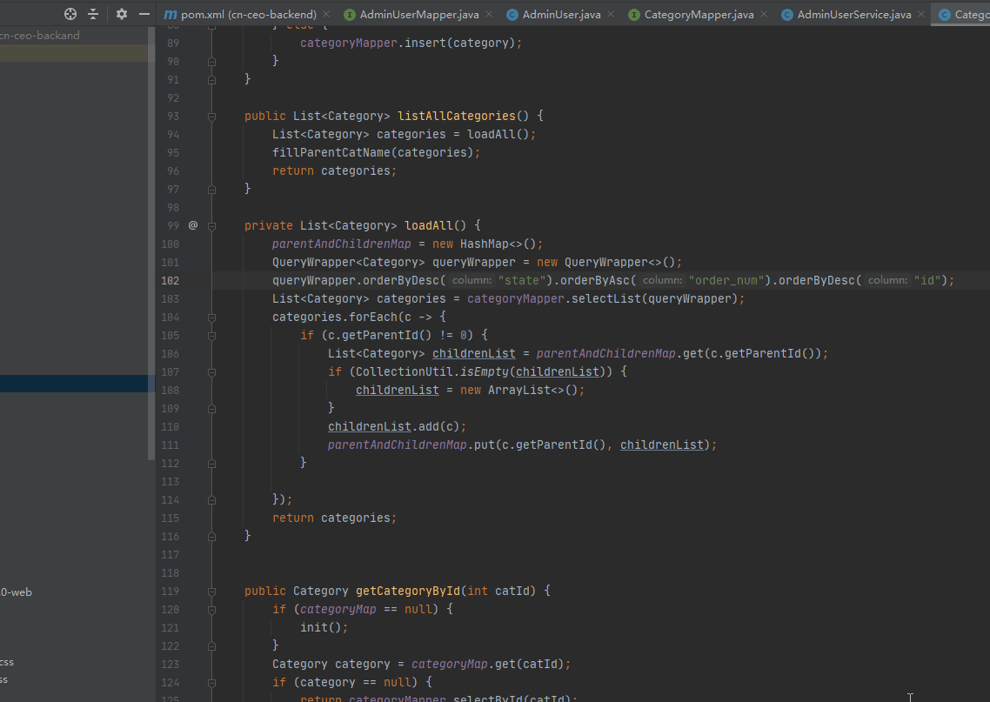The height and width of the screenshot is (702, 990).
Task: Close the AdminUserMapper.java tab
Action: pyautogui.click(x=489, y=14)
